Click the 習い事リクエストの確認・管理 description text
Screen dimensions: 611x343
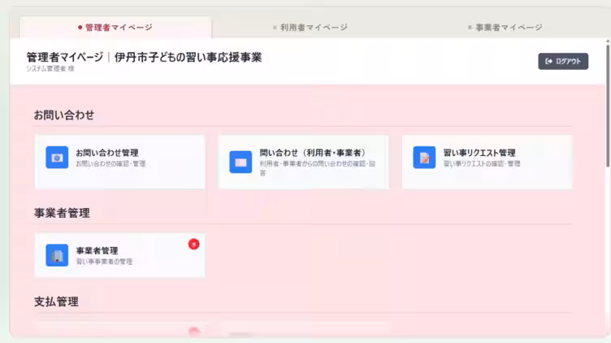coord(482,163)
